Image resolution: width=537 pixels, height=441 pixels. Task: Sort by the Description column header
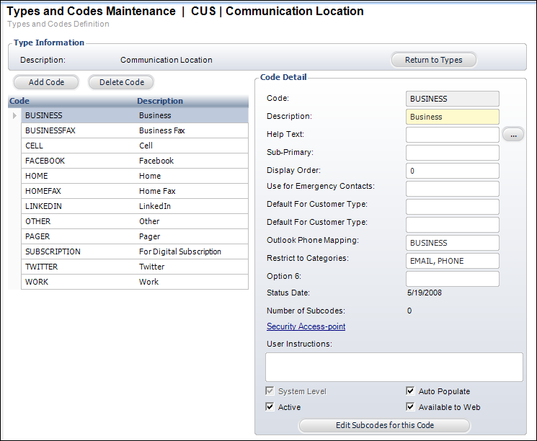point(160,101)
